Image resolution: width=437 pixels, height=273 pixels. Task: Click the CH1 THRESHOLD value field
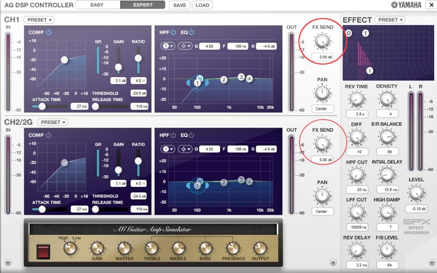[x=138, y=93]
